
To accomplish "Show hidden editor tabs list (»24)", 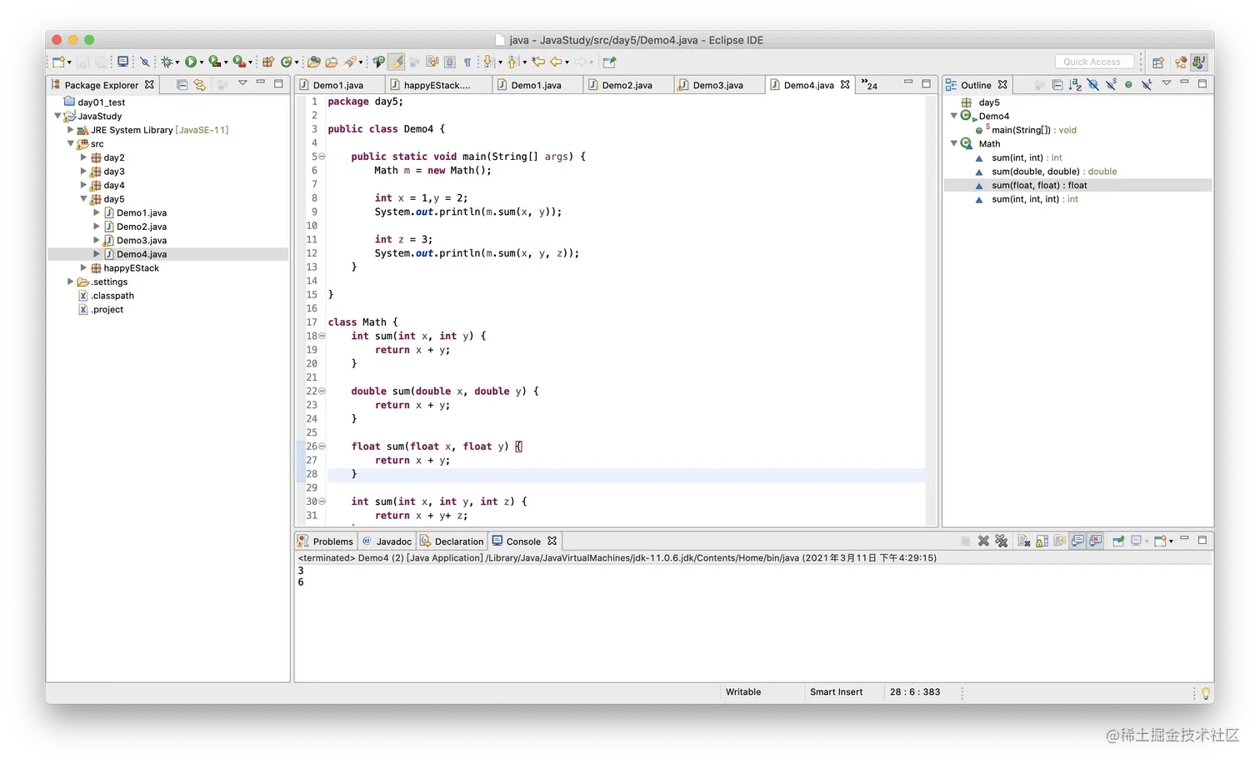I will tap(869, 85).
